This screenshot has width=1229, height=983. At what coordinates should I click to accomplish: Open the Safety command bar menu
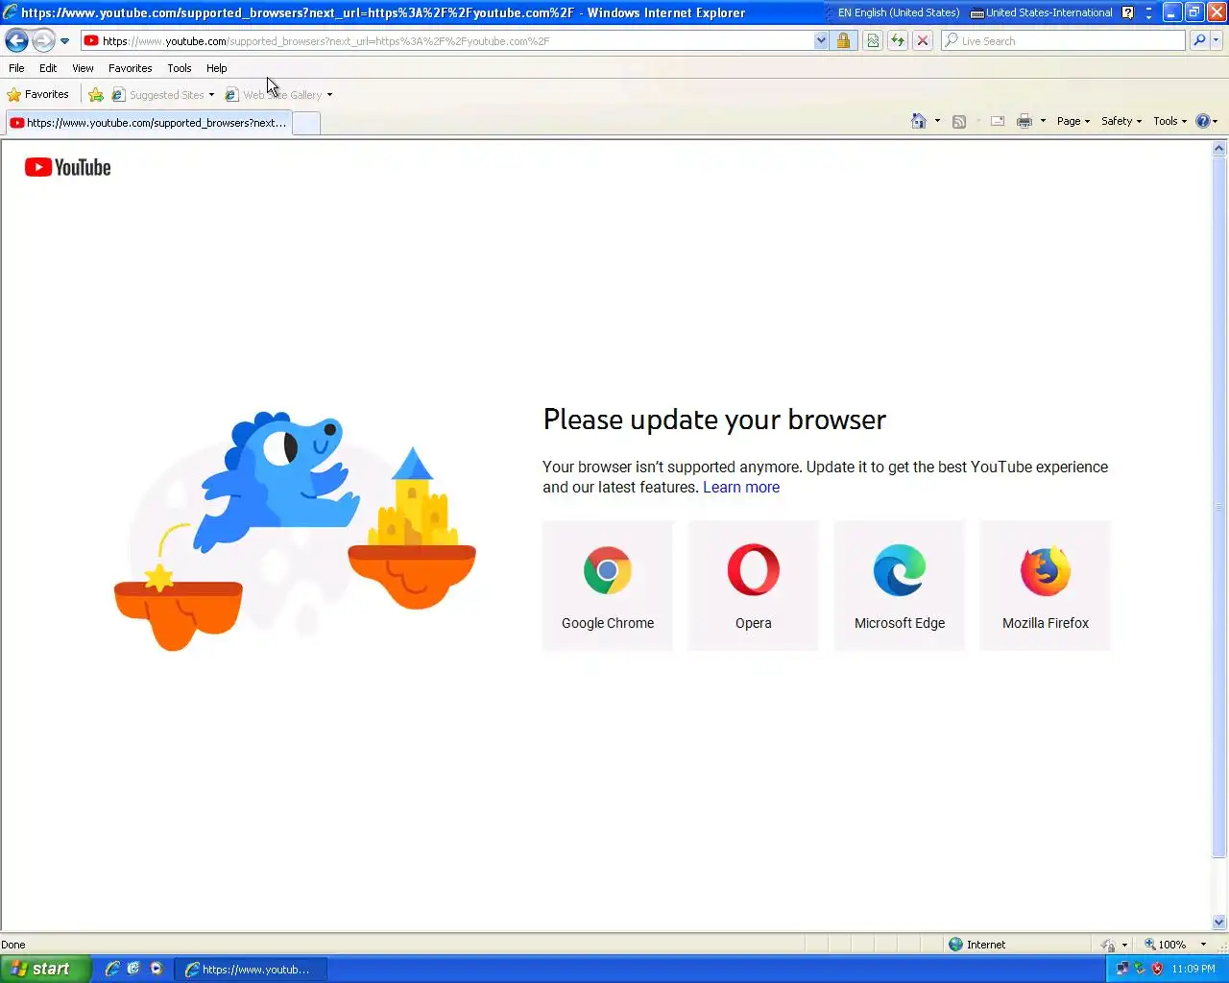[x=1121, y=121]
